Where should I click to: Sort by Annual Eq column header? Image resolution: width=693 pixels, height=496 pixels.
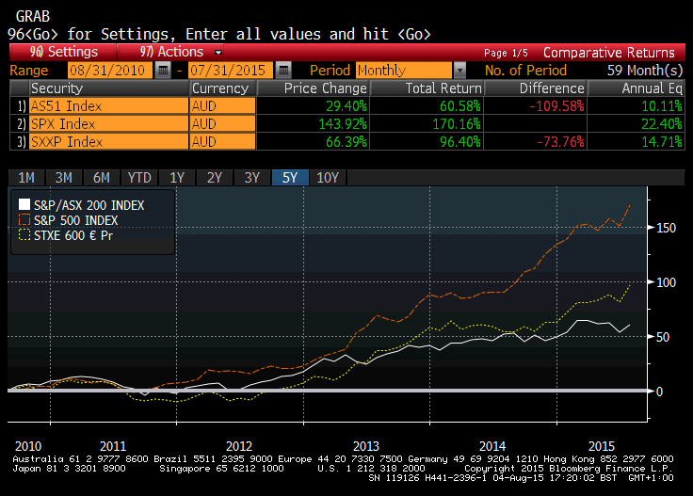[637, 88]
